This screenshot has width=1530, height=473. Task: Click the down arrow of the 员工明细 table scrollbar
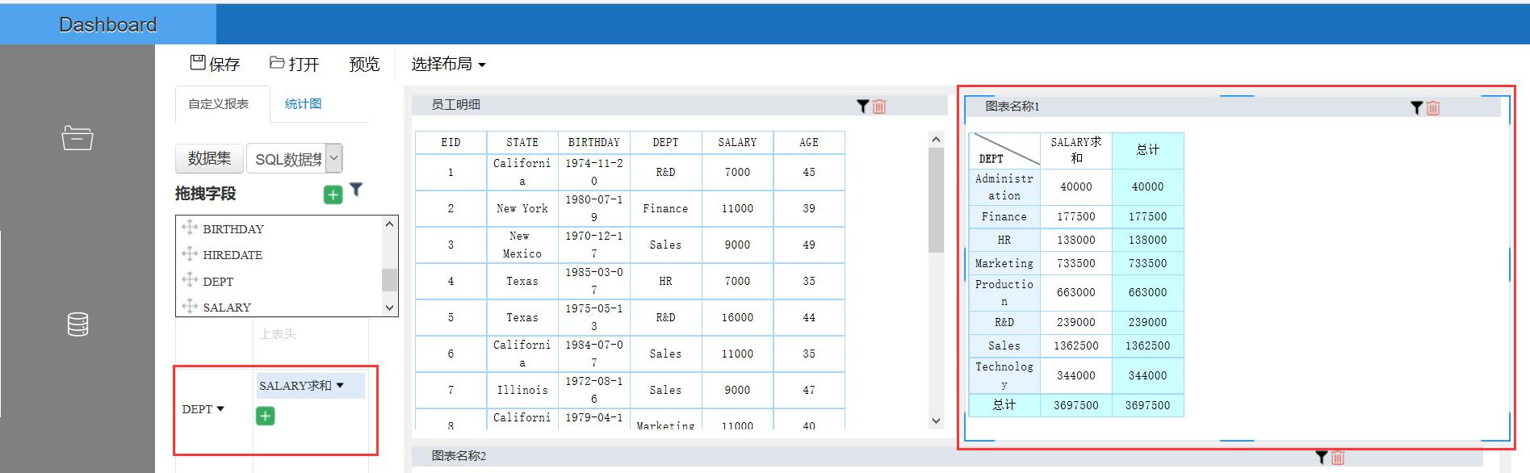[x=936, y=421]
